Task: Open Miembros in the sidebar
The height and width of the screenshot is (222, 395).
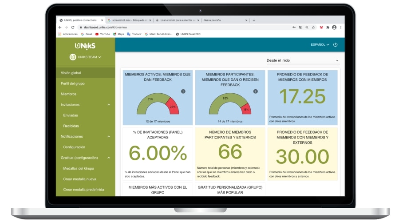Action: [68, 94]
